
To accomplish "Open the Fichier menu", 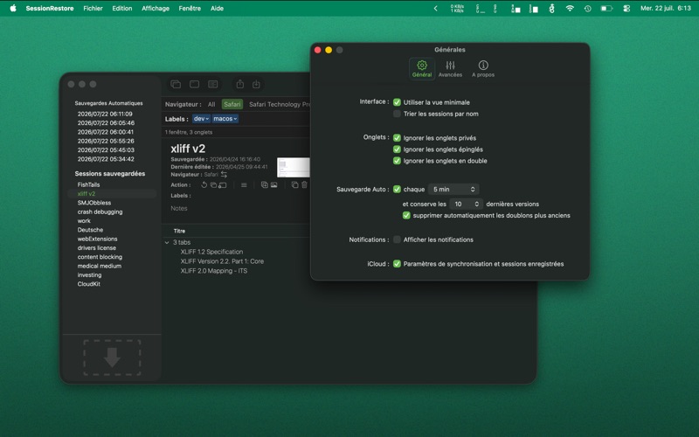I will coord(93,8).
